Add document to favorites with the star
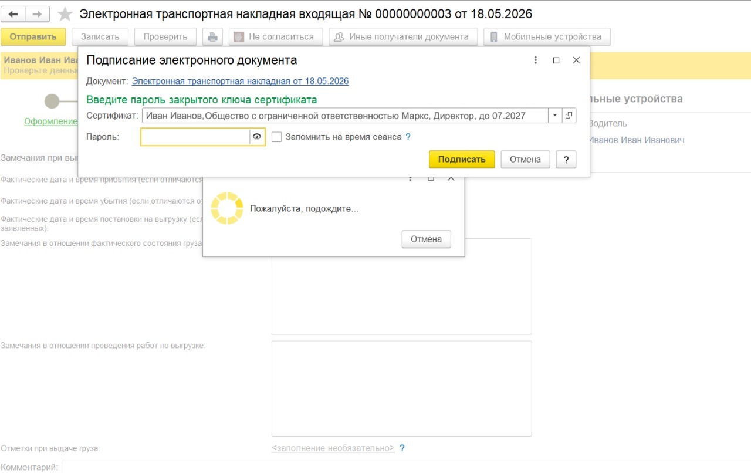751x473 pixels. [x=65, y=14]
